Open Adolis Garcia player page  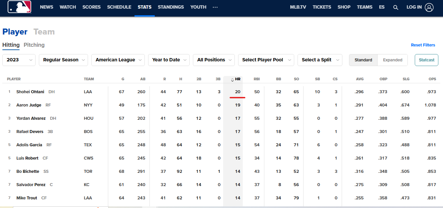point(29,145)
